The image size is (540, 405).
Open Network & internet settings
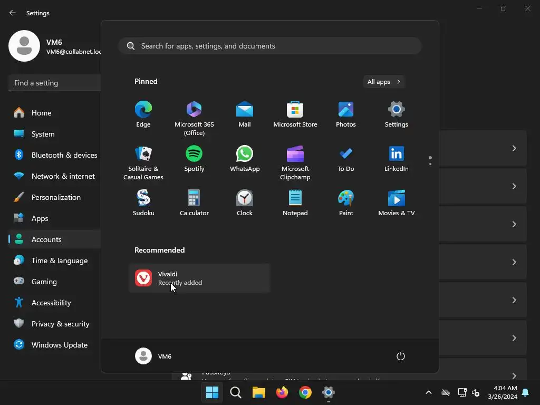[55, 176]
